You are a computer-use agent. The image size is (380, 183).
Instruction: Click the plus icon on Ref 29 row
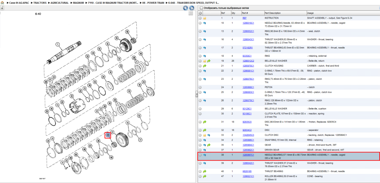click(200, 109)
